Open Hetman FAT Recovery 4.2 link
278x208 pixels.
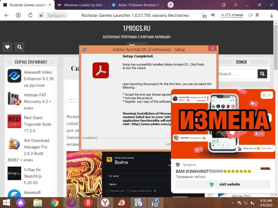pyautogui.click(x=37, y=102)
